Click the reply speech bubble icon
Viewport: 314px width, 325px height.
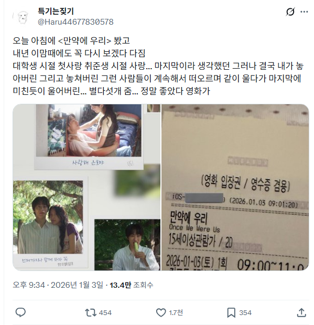[x=20, y=312]
